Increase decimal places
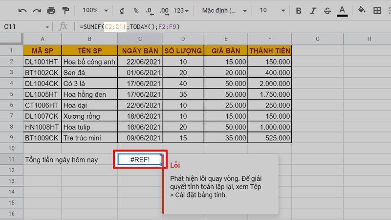The width and height of the screenshot is (391, 220). 164,11
